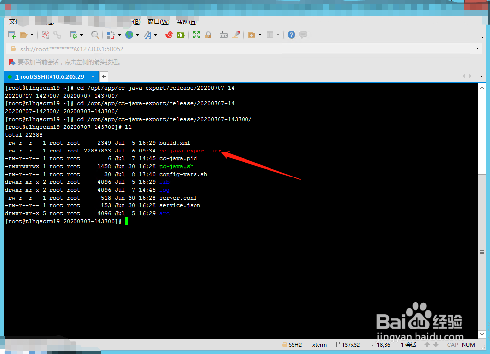The height and width of the screenshot is (354, 490).
Task: Open session Properties gear icon
Action: pos(74,35)
